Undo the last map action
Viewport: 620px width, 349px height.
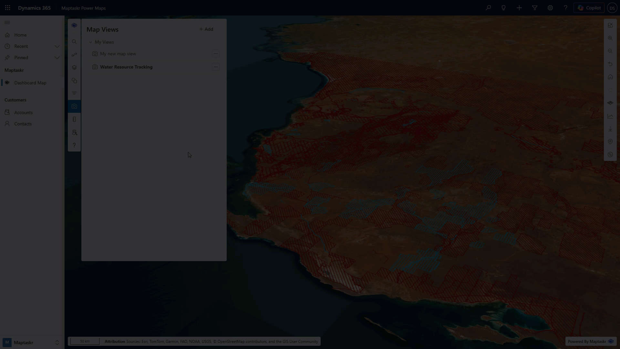(x=610, y=64)
